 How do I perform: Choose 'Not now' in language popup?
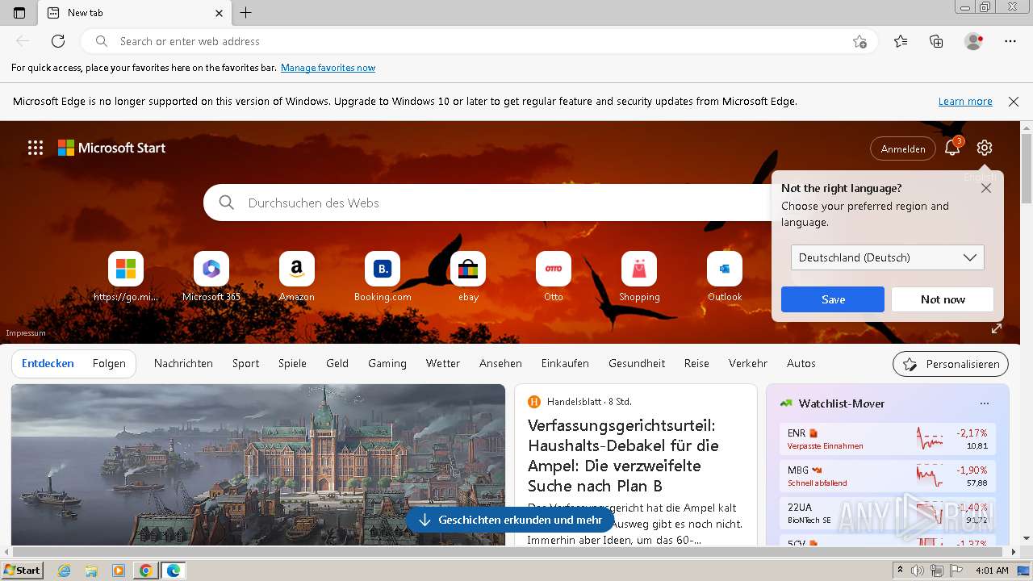(x=943, y=299)
